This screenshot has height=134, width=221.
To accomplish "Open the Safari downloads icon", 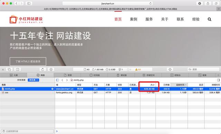I will [200, 3].
